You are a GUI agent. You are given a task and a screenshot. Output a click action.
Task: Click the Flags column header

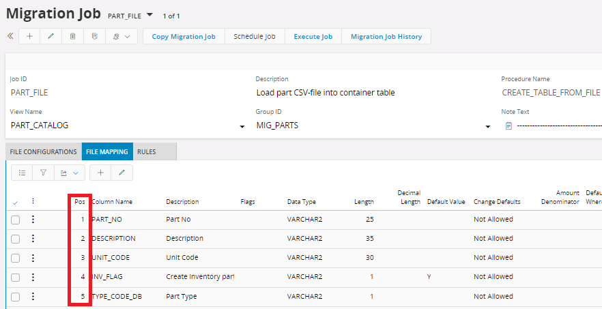(248, 201)
